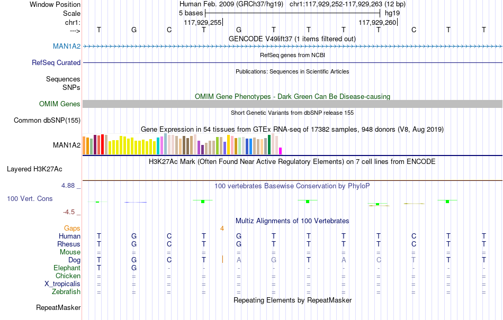Click the orange gap number 4 marker
This screenshot has width=503, height=320.
click(x=222, y=228)
